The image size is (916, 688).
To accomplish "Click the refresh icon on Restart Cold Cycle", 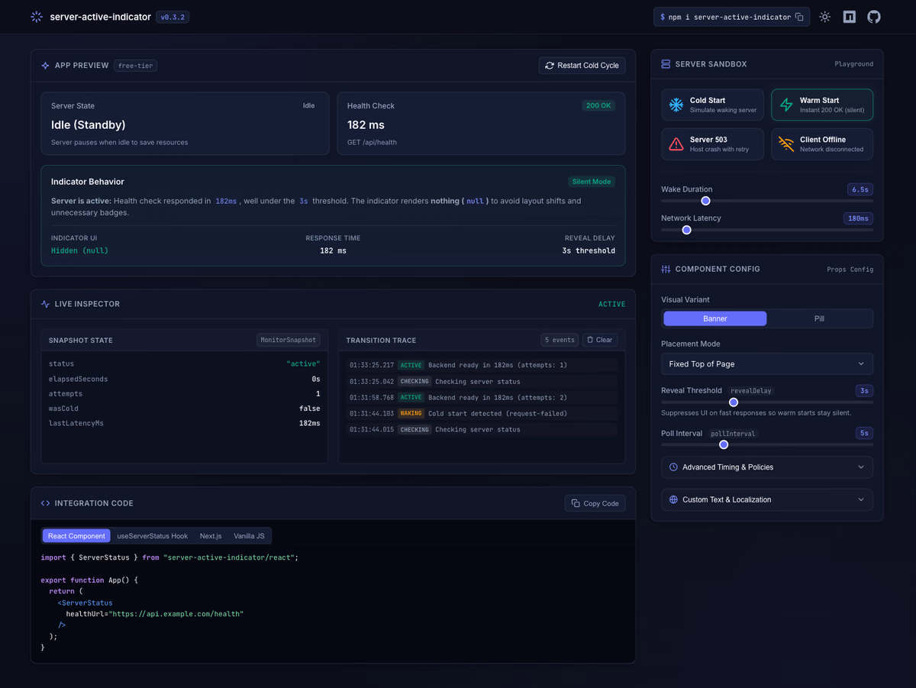I will tap(550, 66).
